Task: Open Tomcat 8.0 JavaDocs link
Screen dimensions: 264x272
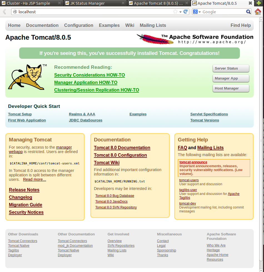Action: click(111, 201)
